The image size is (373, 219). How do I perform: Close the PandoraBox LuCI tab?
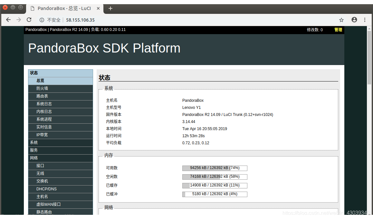(98, 8)
